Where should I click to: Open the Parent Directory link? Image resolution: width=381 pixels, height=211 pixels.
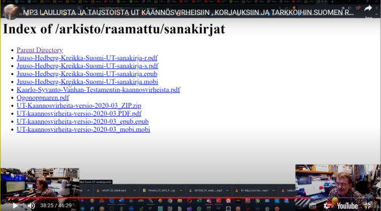(x=40, y=50)
